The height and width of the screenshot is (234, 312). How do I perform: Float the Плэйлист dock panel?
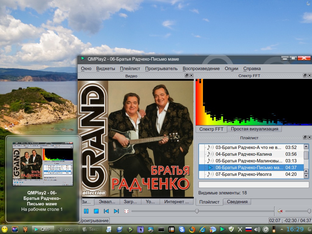[x=305, y=137]
